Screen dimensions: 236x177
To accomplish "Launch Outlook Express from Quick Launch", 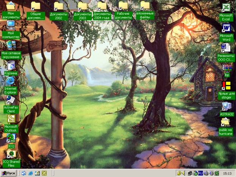I will [23, 173].
